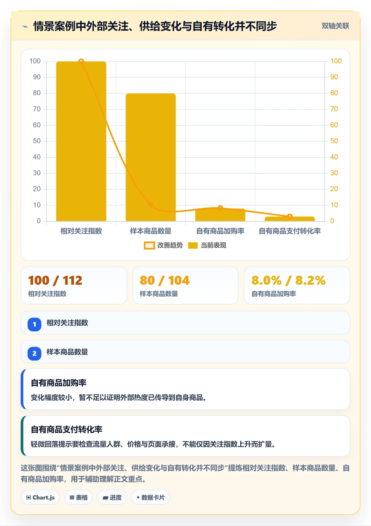Click the 表格 tag
The image size is (371, 526).
coord(78,497)
